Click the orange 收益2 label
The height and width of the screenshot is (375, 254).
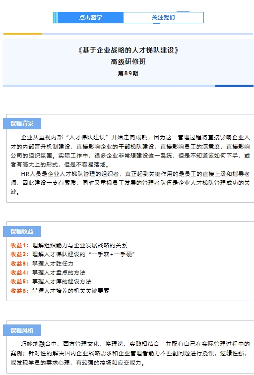(20, 254)
